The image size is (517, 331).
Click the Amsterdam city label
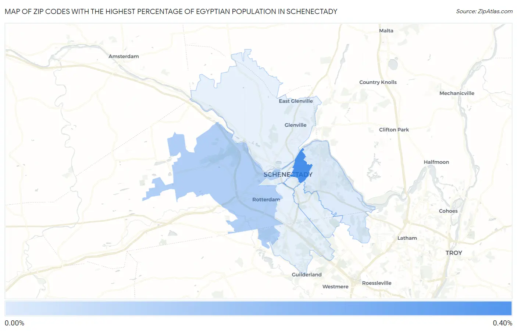point(124,56)
